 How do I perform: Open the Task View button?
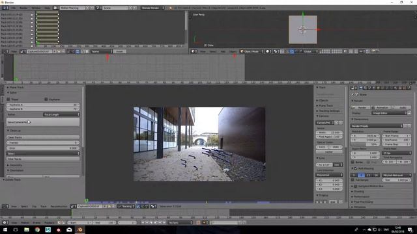(x=16, y=229)
